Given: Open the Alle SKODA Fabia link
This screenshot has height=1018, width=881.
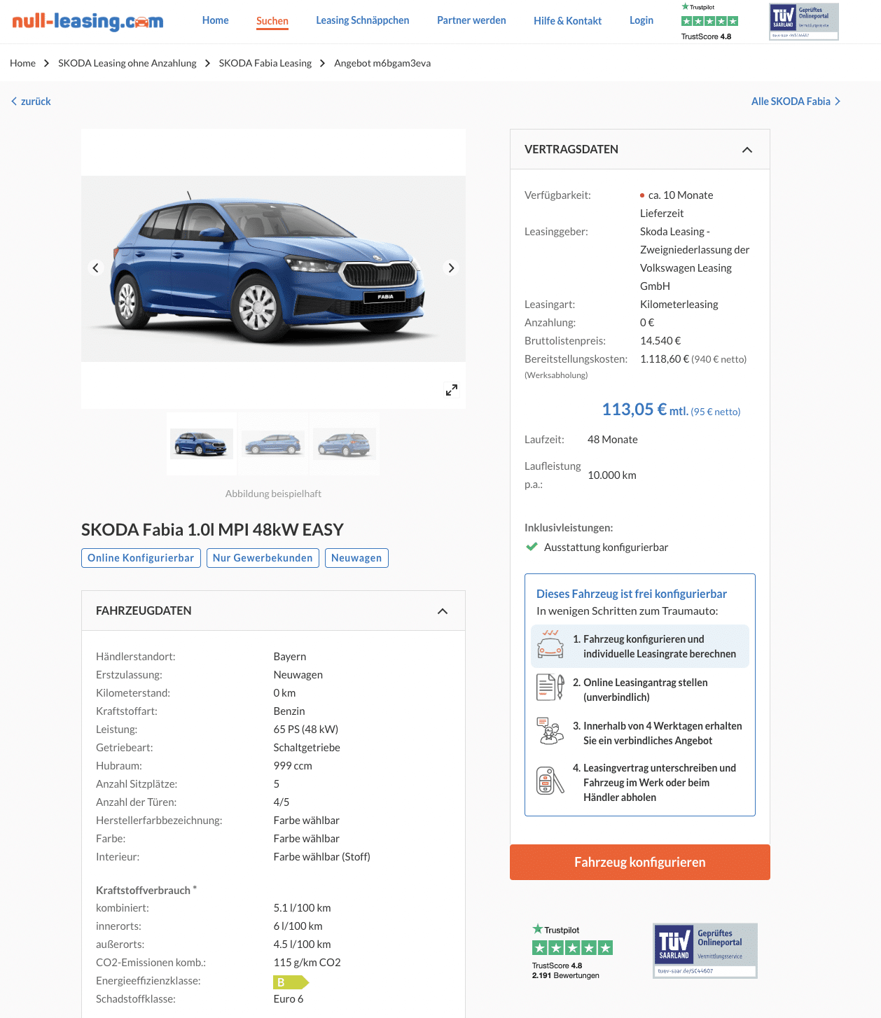Looking at the screenshot, I should click(x=796, y=102).
